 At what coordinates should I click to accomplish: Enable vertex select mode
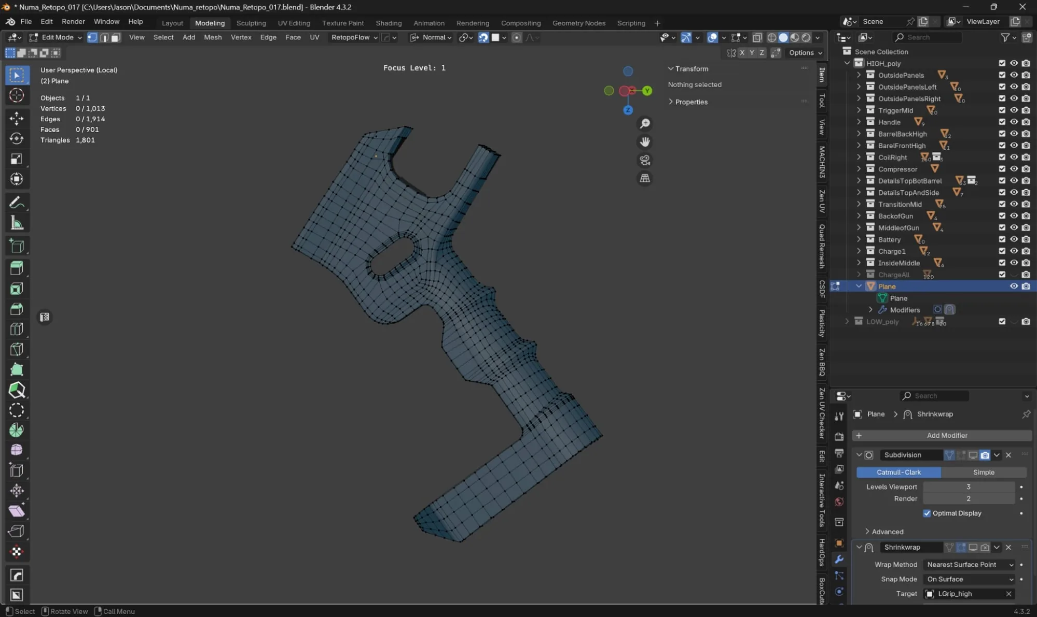pyautogui.click(x=92, y=37)
